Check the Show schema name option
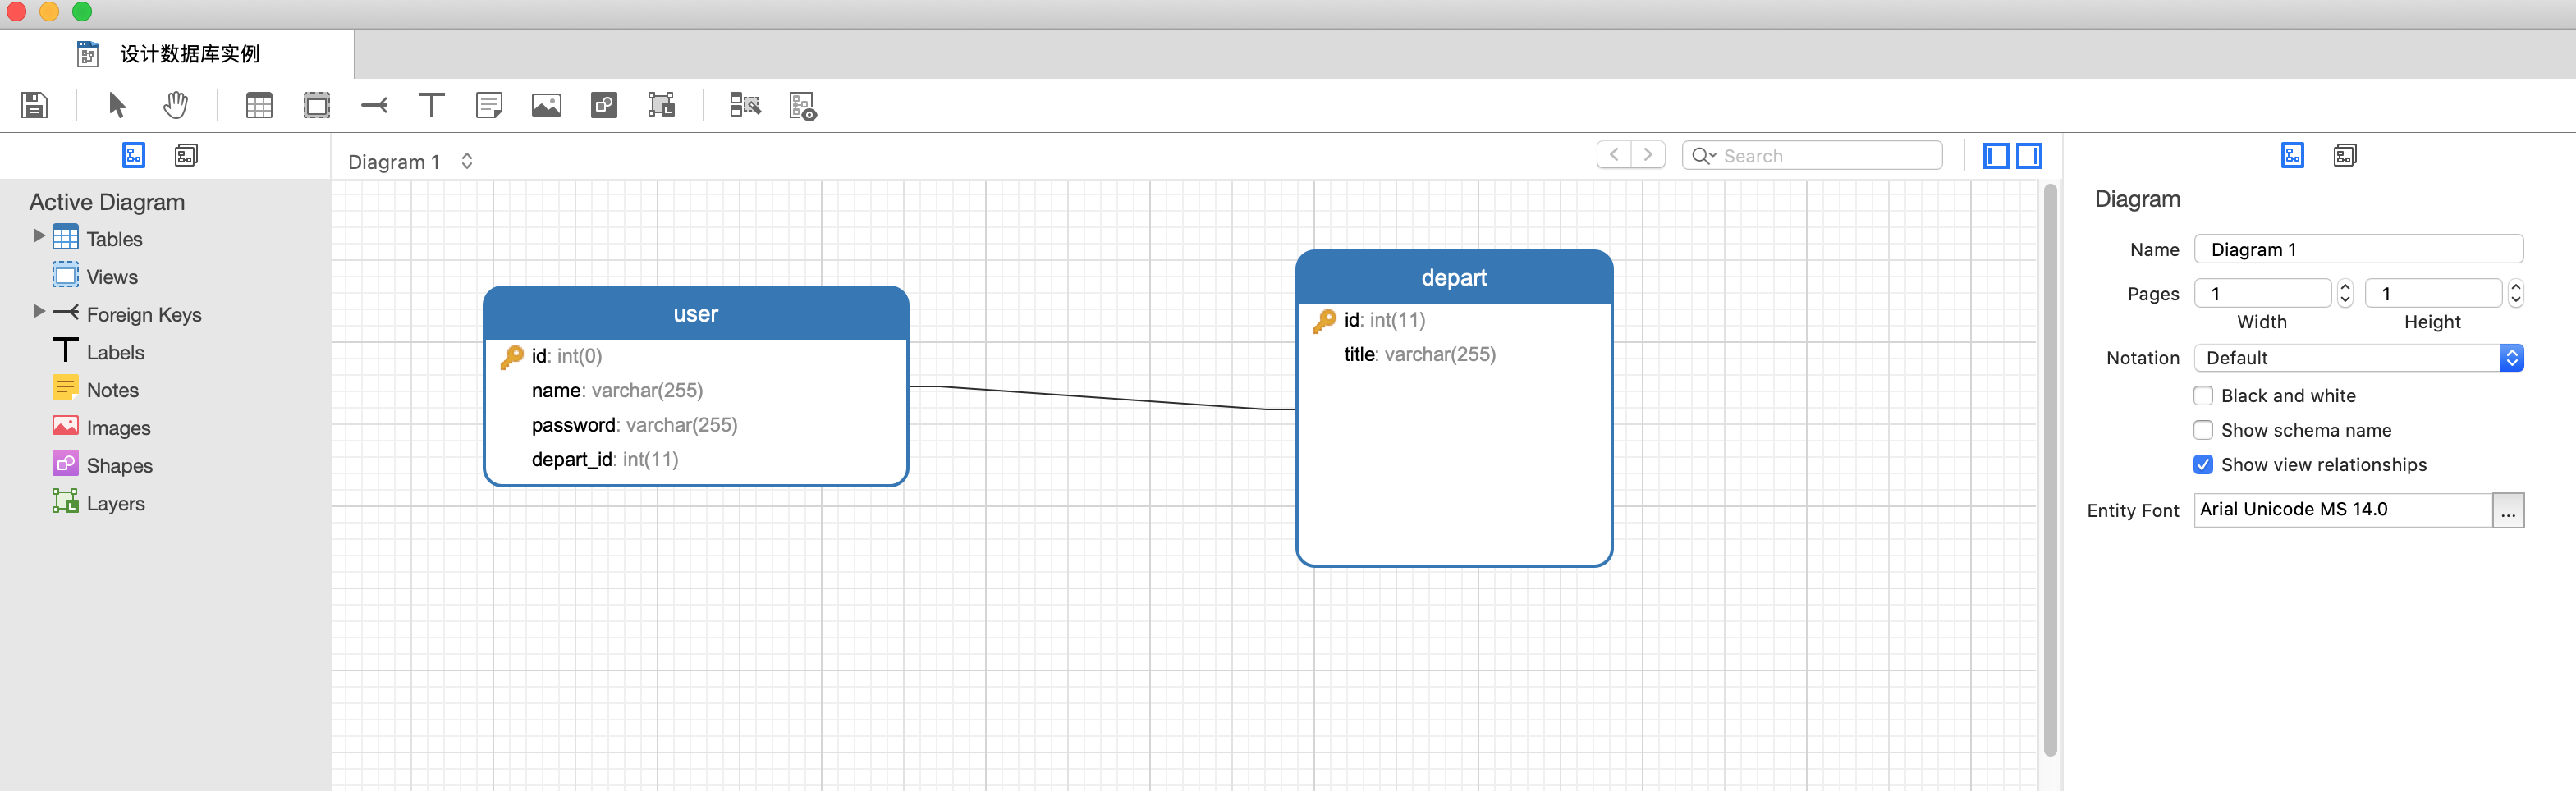Image resolution: width=2576 pixels, height=791 pixels. [x=2203, y=430]
